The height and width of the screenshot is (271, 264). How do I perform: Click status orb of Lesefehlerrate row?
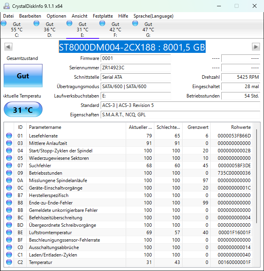(x=9, y=135)
